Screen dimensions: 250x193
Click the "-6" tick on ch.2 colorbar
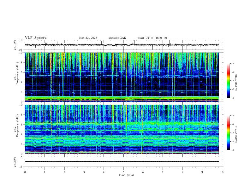pos(233,141)
